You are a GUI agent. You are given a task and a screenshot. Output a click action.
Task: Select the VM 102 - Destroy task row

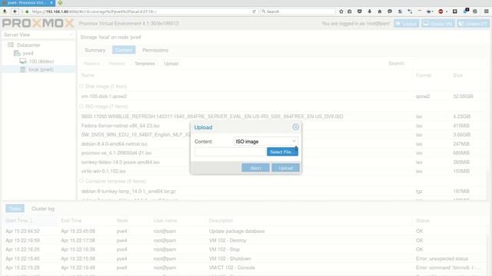tap(244, 240)
